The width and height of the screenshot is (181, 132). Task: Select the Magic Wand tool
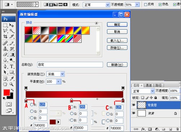click(12, 31)
